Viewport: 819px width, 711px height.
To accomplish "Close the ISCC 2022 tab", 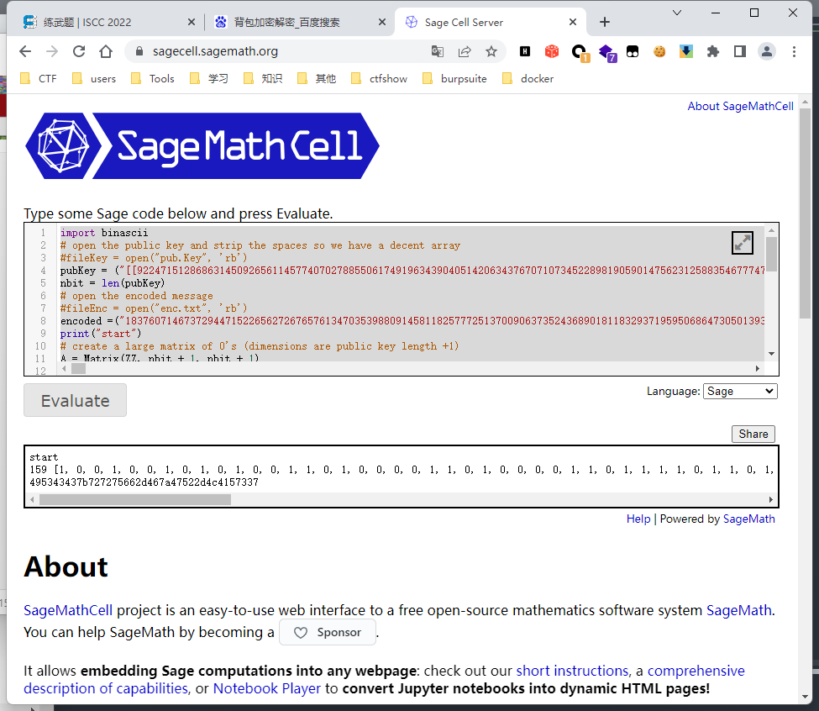I will (x=192, y=22).
